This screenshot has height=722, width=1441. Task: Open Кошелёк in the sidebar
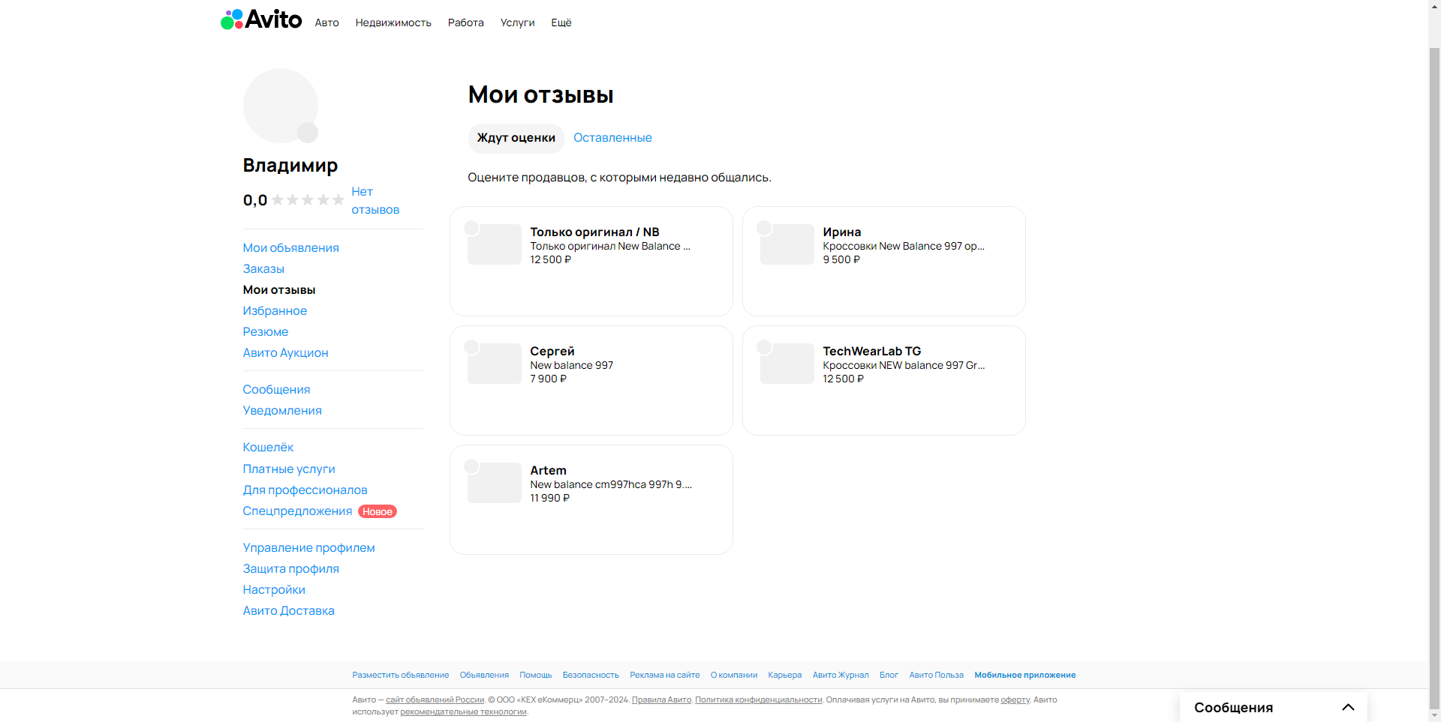(x=268, y=447)
